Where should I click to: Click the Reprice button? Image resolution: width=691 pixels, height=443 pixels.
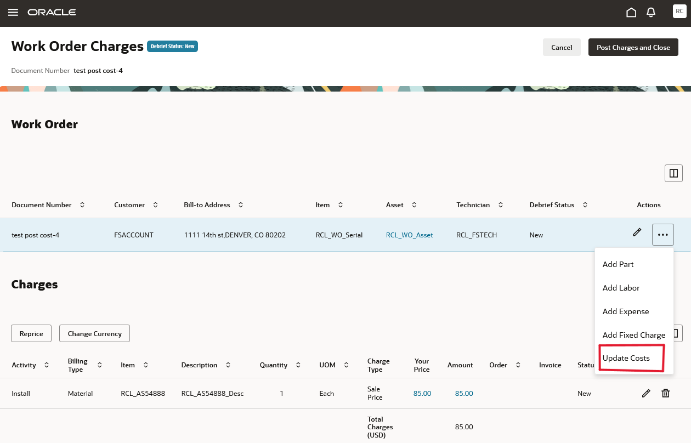pyautogui.click(x=31, y=333)
